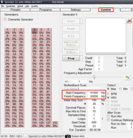Select generator 1 in the grid

[x=8, y=31]
